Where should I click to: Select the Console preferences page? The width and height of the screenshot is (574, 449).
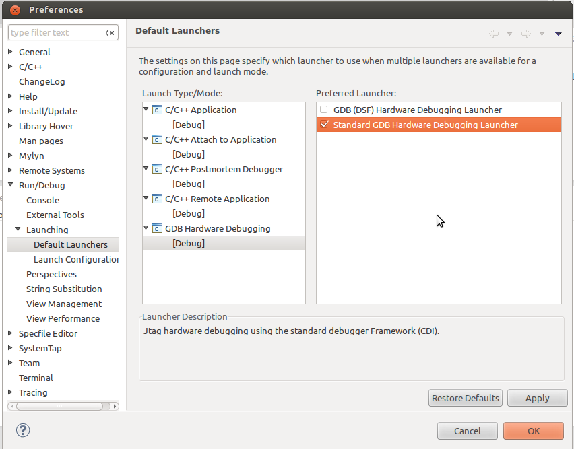pyautogui.click(x=43, y=201)
